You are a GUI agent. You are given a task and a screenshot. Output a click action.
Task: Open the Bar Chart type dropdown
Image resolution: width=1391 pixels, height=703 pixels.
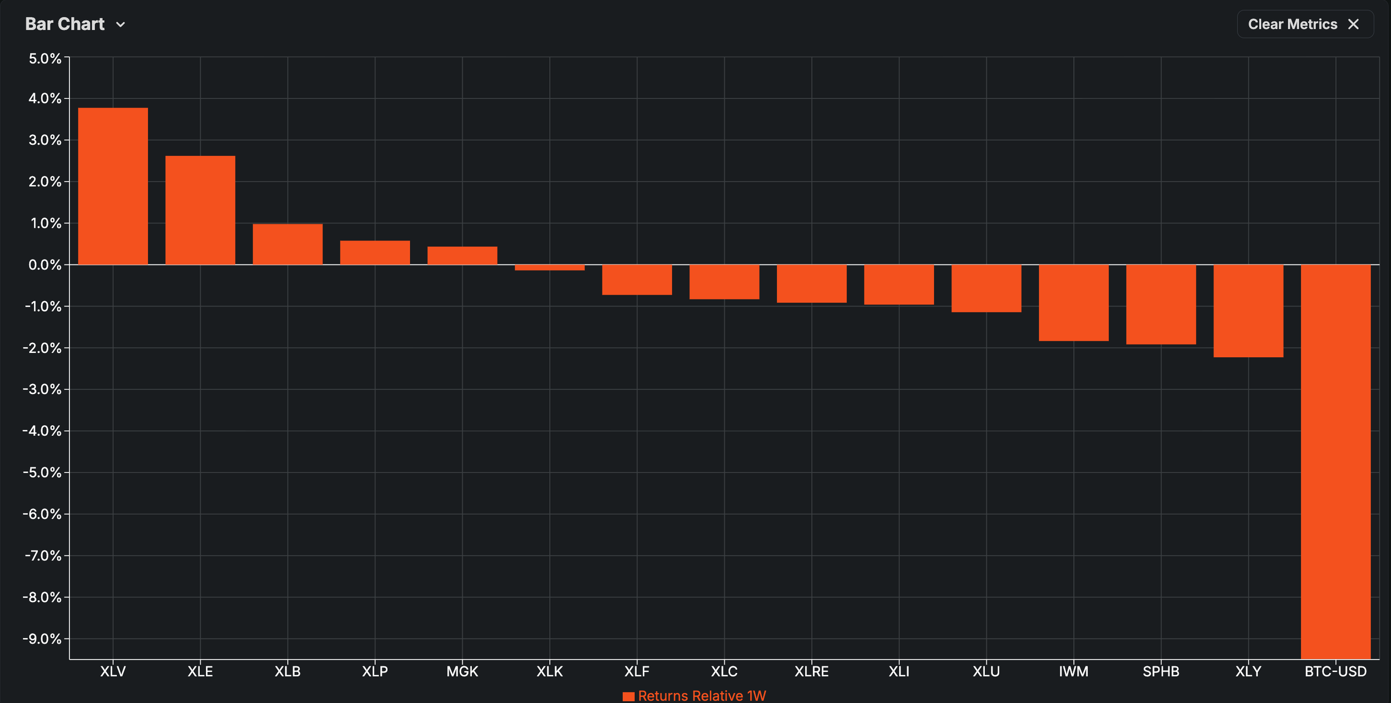tap(65, 24)
